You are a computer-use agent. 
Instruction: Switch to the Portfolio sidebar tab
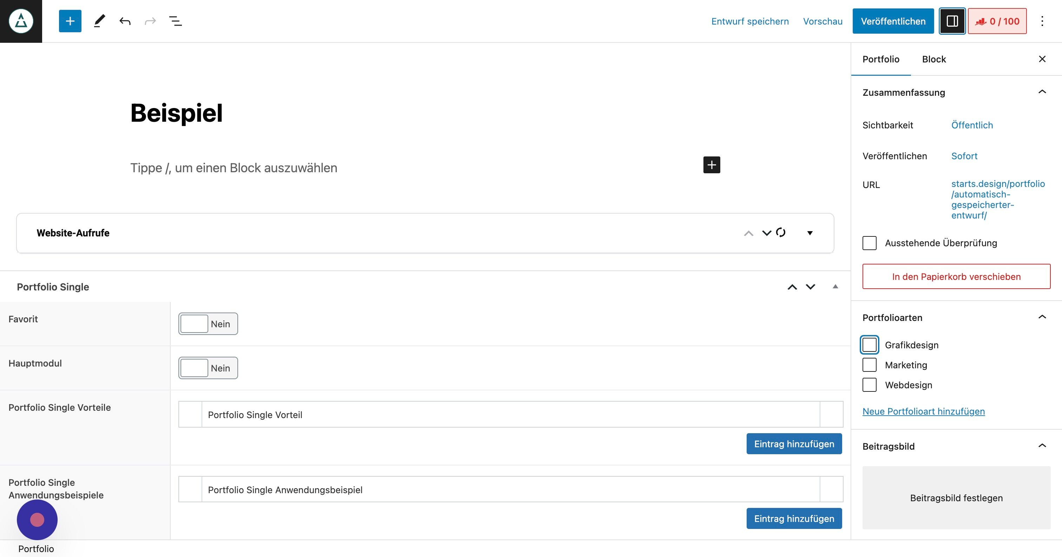(881, 59)
